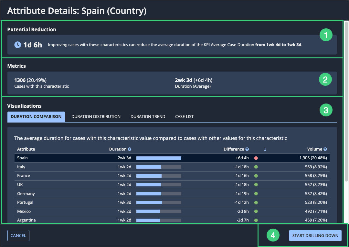The height and width of the screenshot is (247, 349).
Task: Click the duration bar for Spain
Action: pyautogui.click(x=159, y=158)
